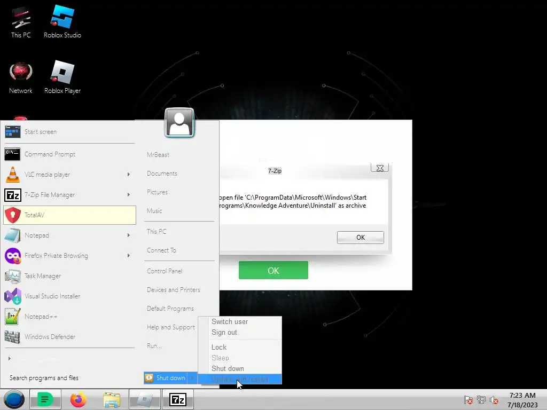Open Pictures from start menu
Viewport: 547px width, 410px height.
click(157, 192)
